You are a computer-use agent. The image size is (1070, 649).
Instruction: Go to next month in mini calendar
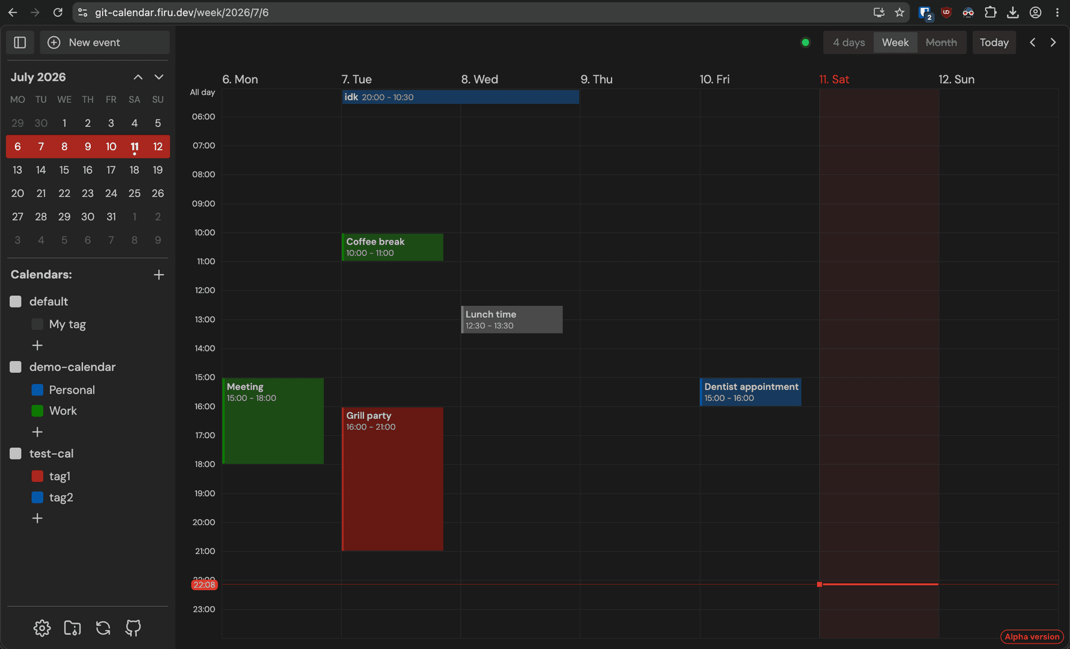click(x=159, y=77)
